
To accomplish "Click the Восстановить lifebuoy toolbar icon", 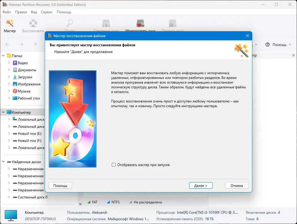I will [x=33, y=23].
